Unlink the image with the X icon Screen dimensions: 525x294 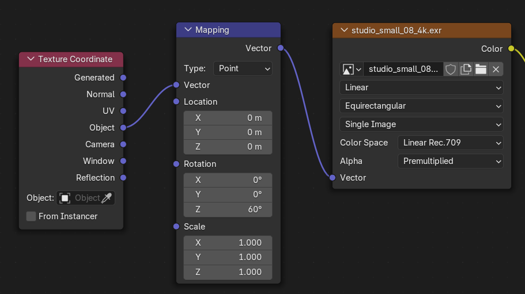click(x=496, y=70)
